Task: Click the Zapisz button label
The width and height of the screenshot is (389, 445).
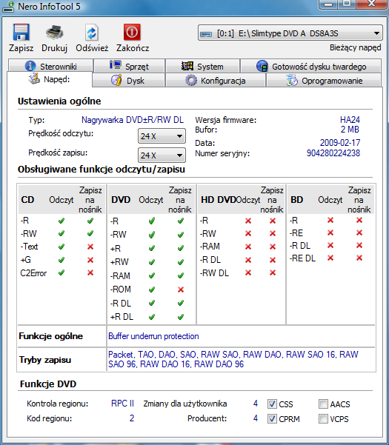Action: tap(21, 48)
